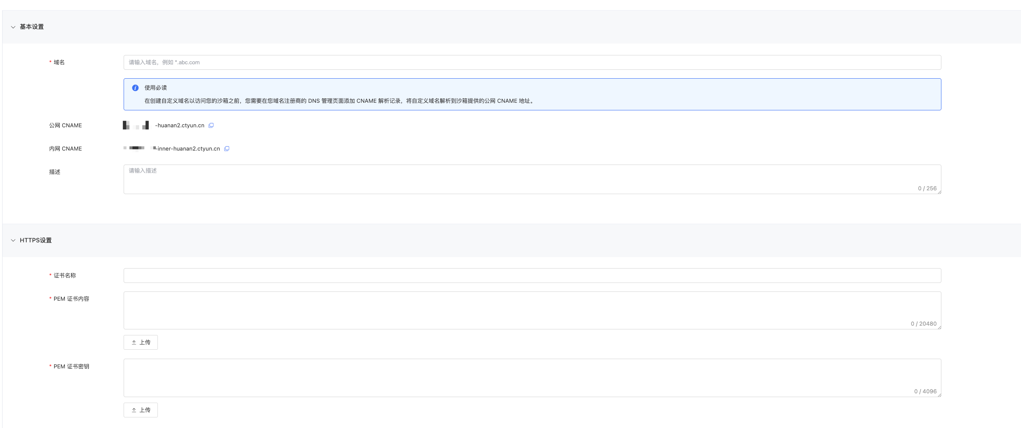Copy the 内网 CNAME address
Image resolution: width=1021 pixels, height=428 pixels.
click(x=227, y=149)
